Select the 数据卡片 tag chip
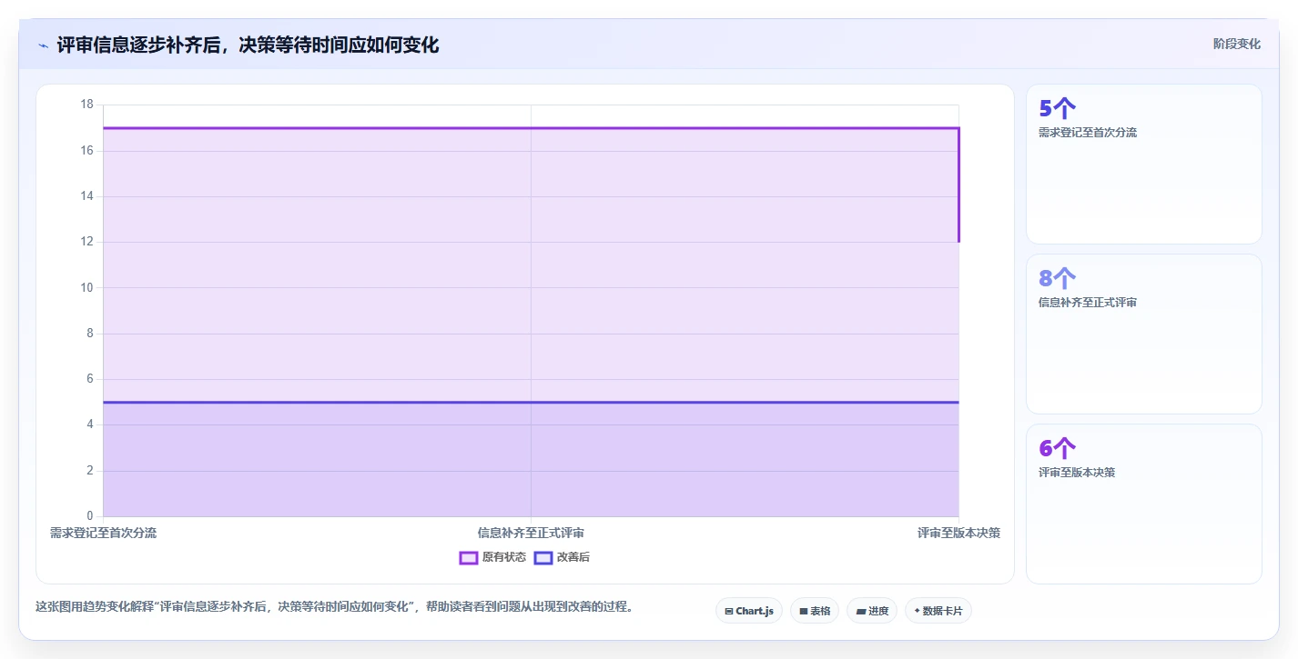The height and width of the screenshot is (659, 1298). click(x=938, y=611)
